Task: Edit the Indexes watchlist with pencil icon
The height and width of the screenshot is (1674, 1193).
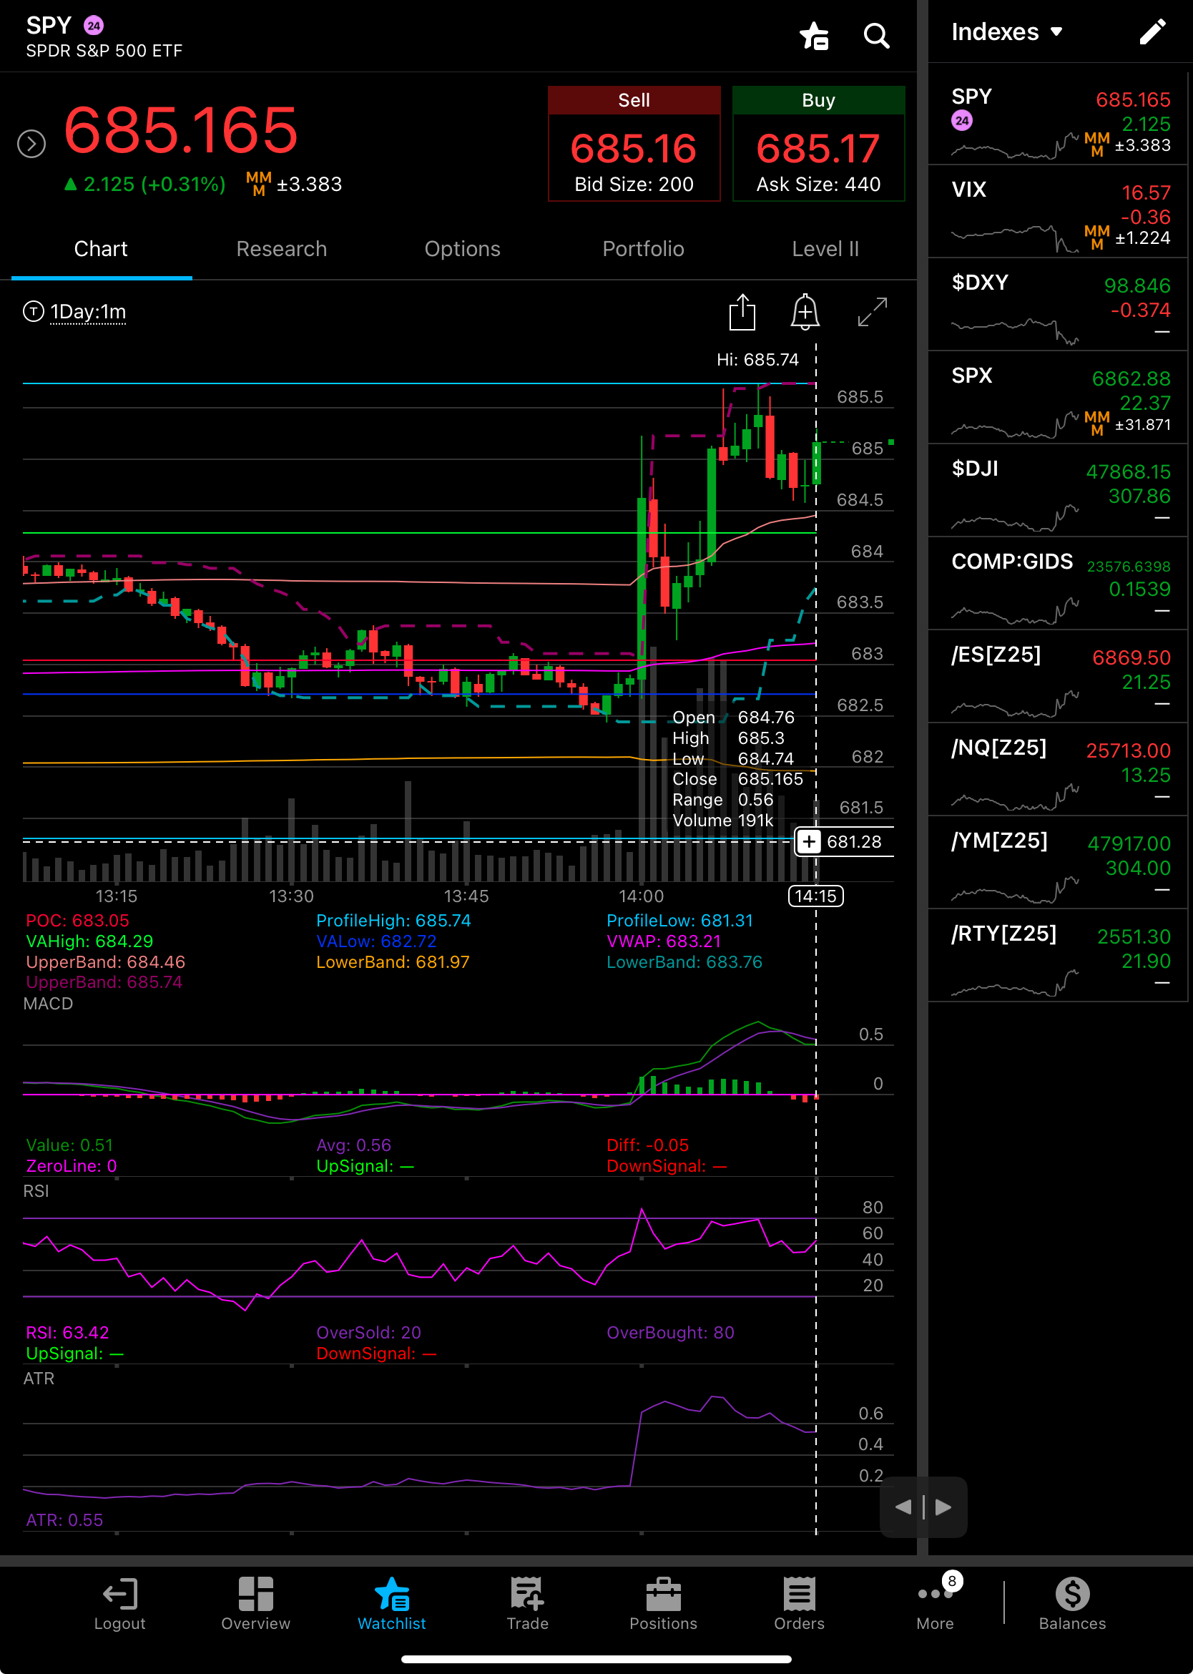Action: [x=1152, y=31]
